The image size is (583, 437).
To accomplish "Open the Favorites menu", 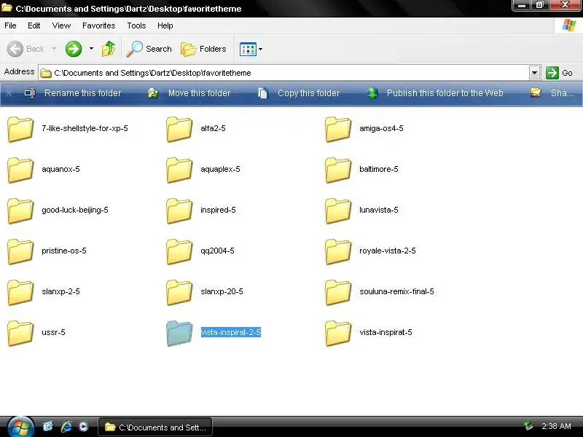I will click(99, 25).
